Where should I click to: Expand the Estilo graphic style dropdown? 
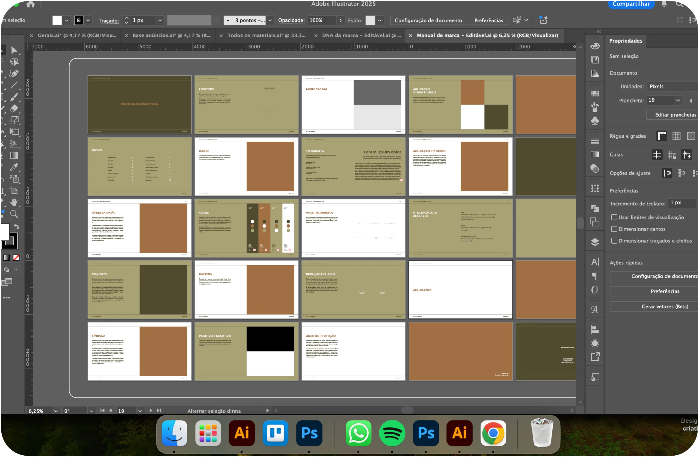380,20
